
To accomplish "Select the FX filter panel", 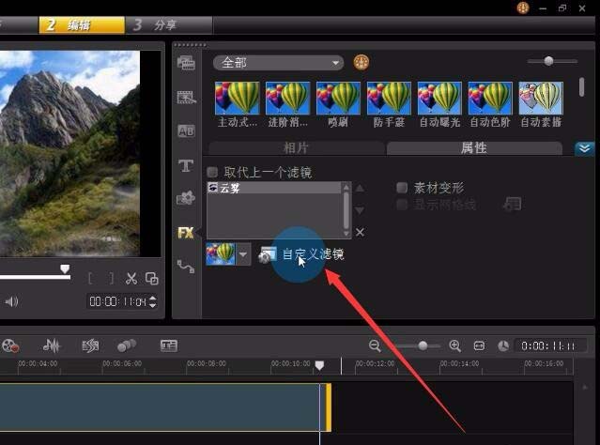I will point(186,232).
